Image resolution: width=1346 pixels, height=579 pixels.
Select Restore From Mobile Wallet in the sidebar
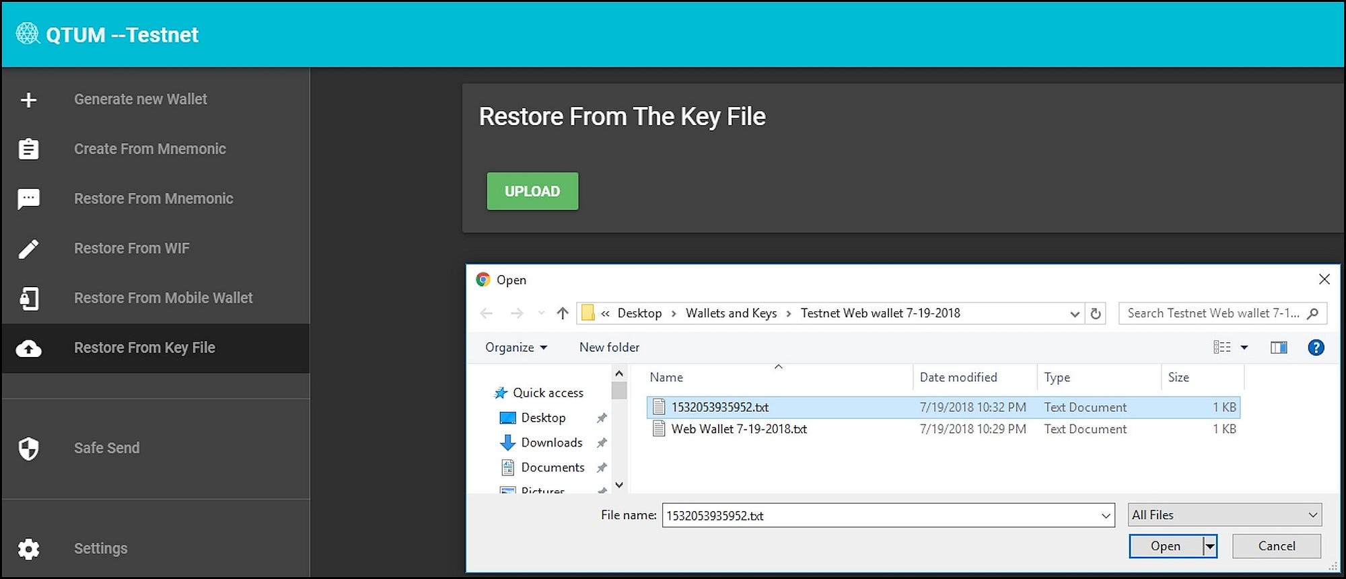(164, 299)
